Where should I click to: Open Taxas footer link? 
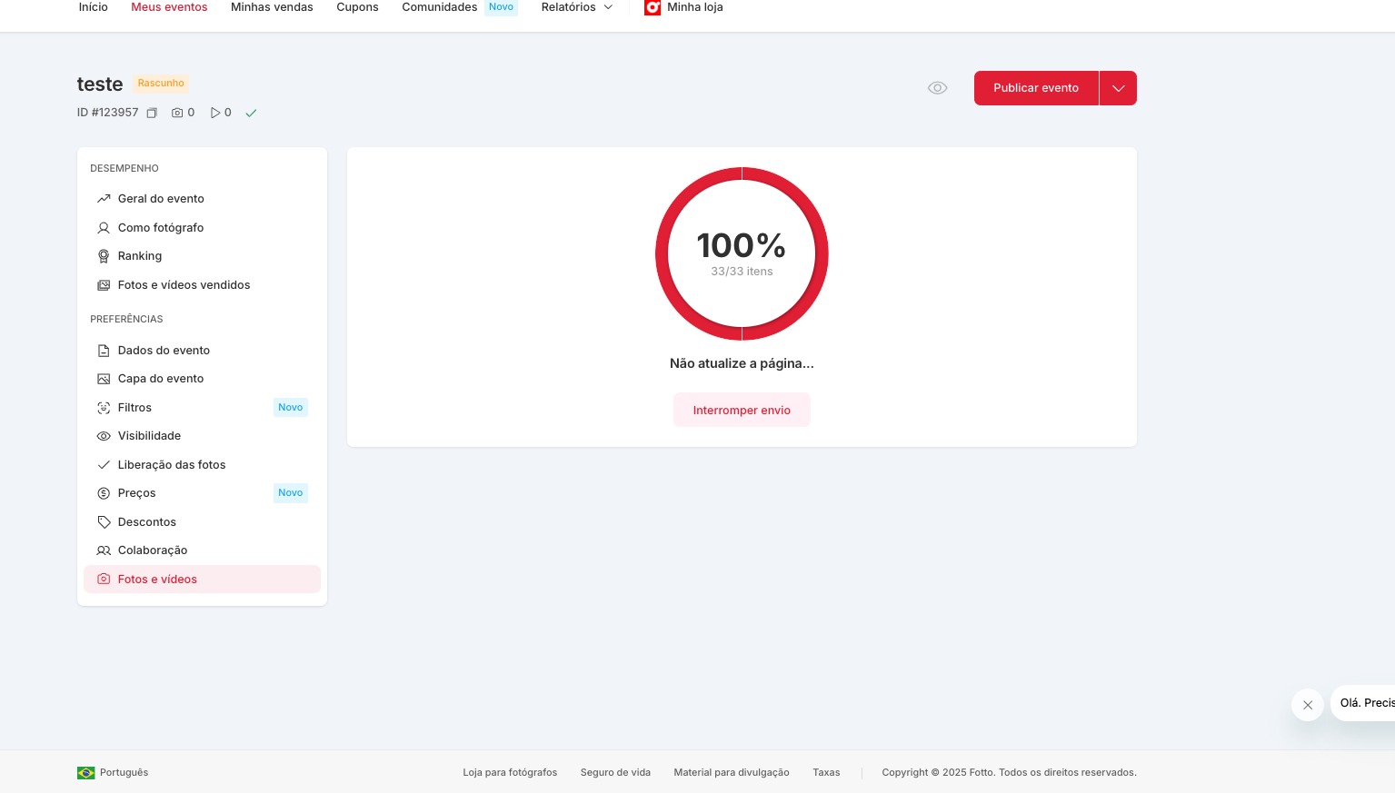pyautogui.click(x=826, y=773)
